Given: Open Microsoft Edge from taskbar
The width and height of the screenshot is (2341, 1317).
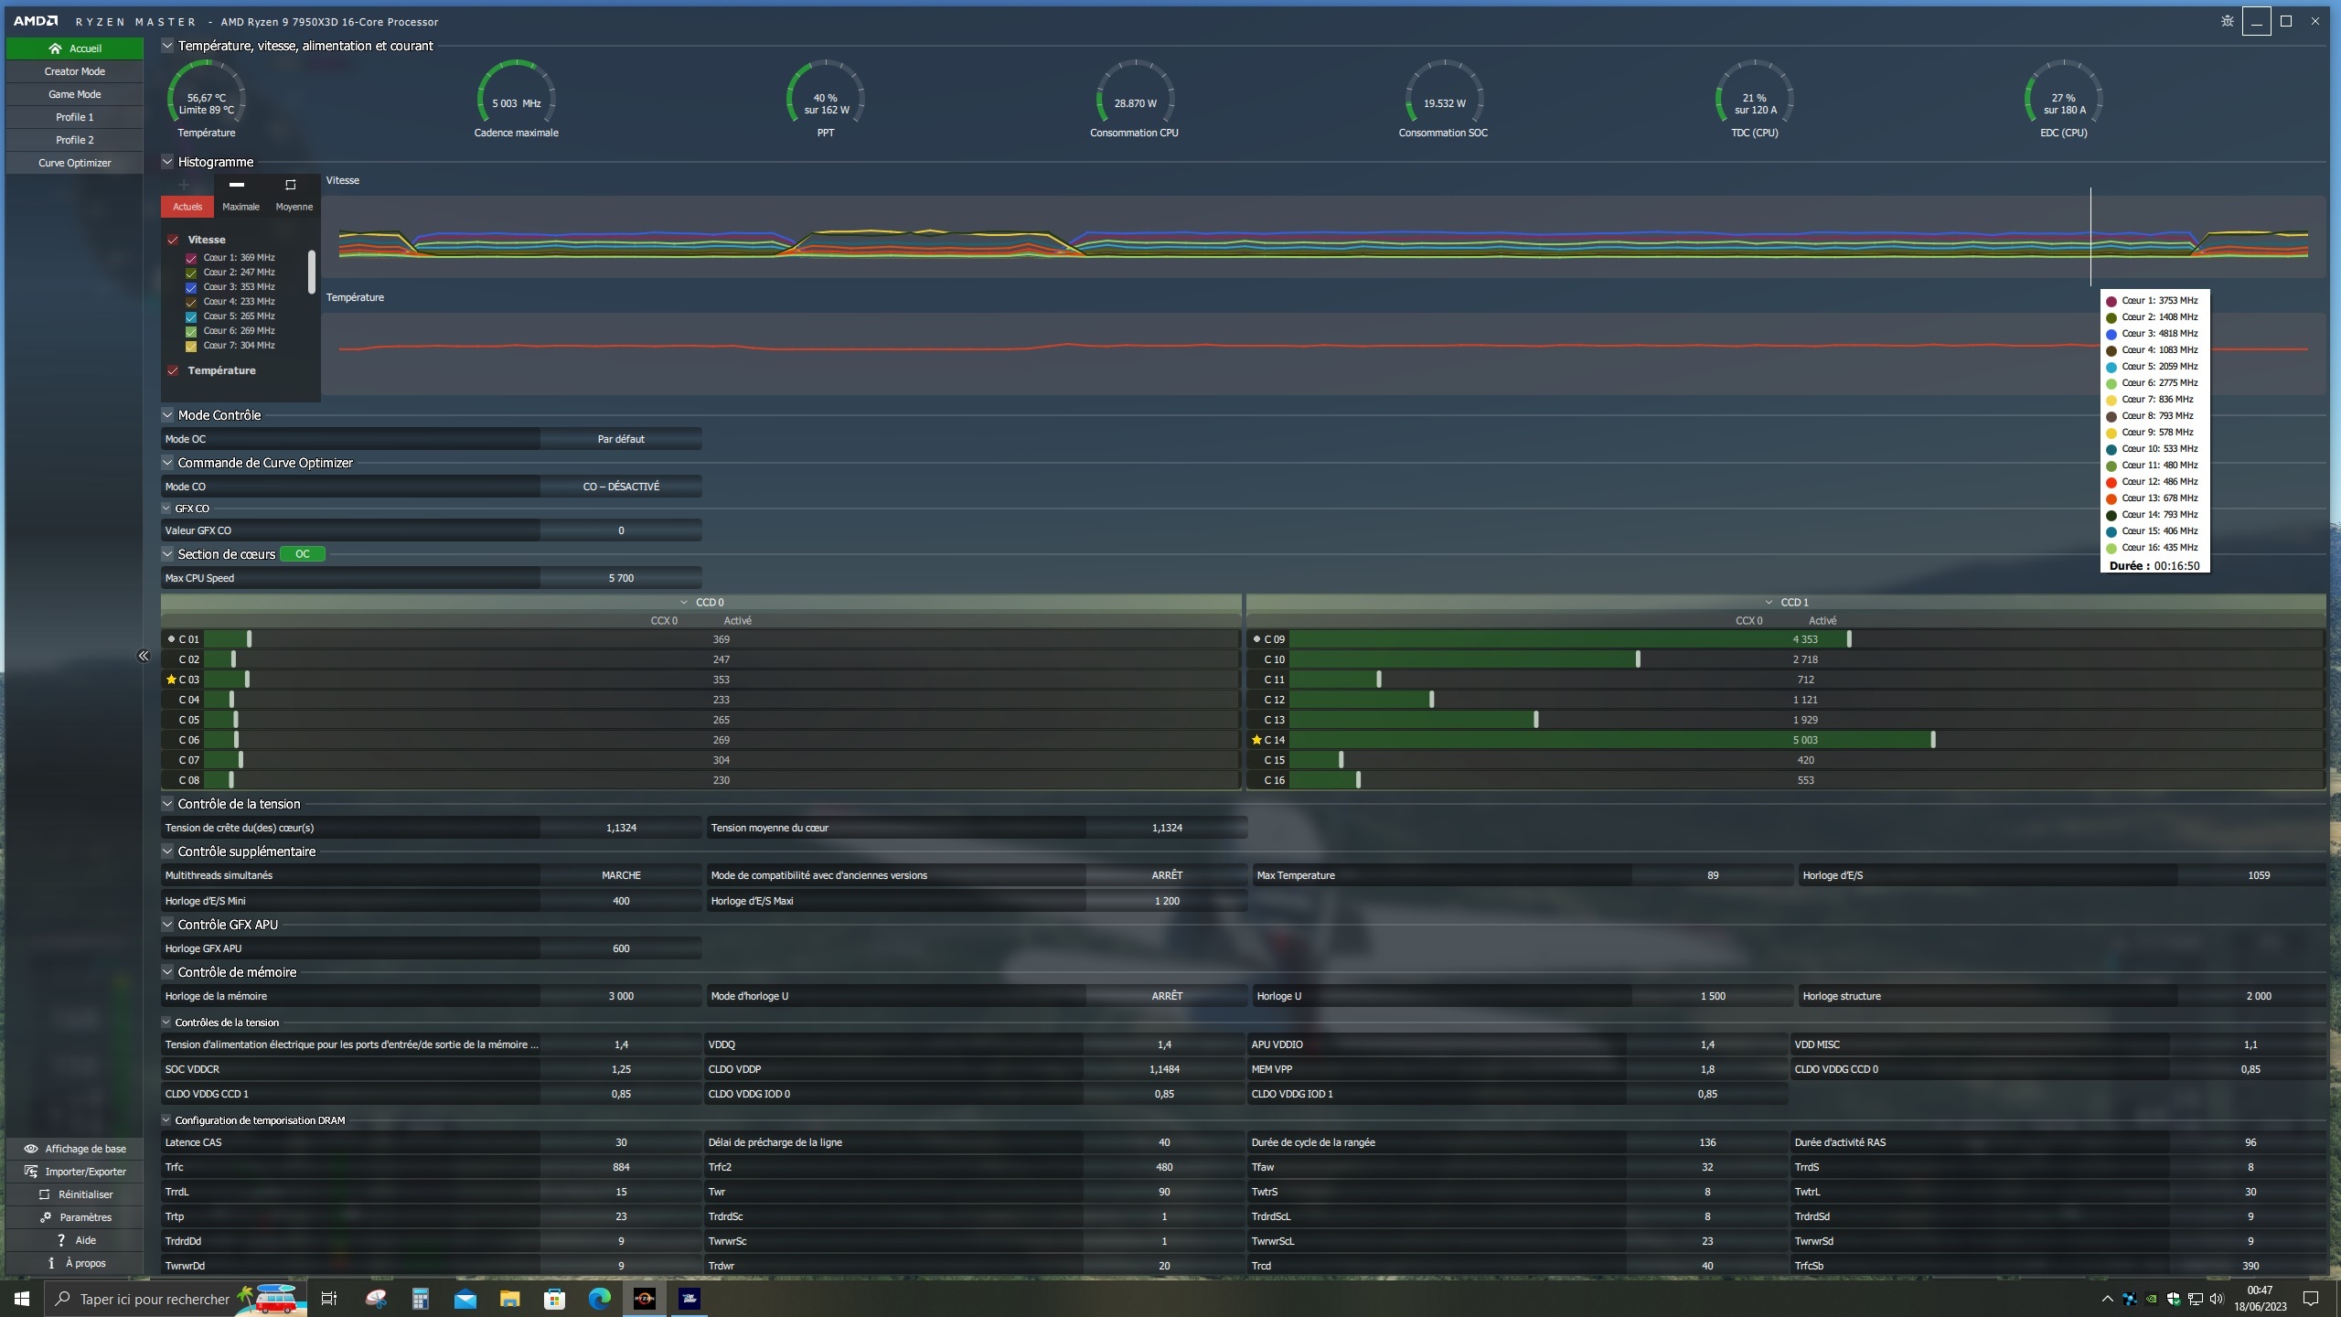Looking at the screenshot, I should point(599,1299).
